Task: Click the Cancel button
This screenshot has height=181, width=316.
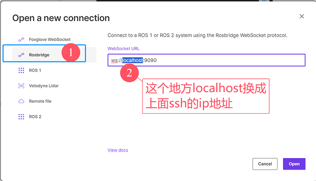Action: point(265,164)
